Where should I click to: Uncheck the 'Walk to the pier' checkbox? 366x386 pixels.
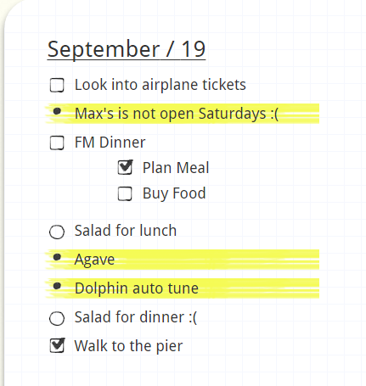(x=57, y=345)
